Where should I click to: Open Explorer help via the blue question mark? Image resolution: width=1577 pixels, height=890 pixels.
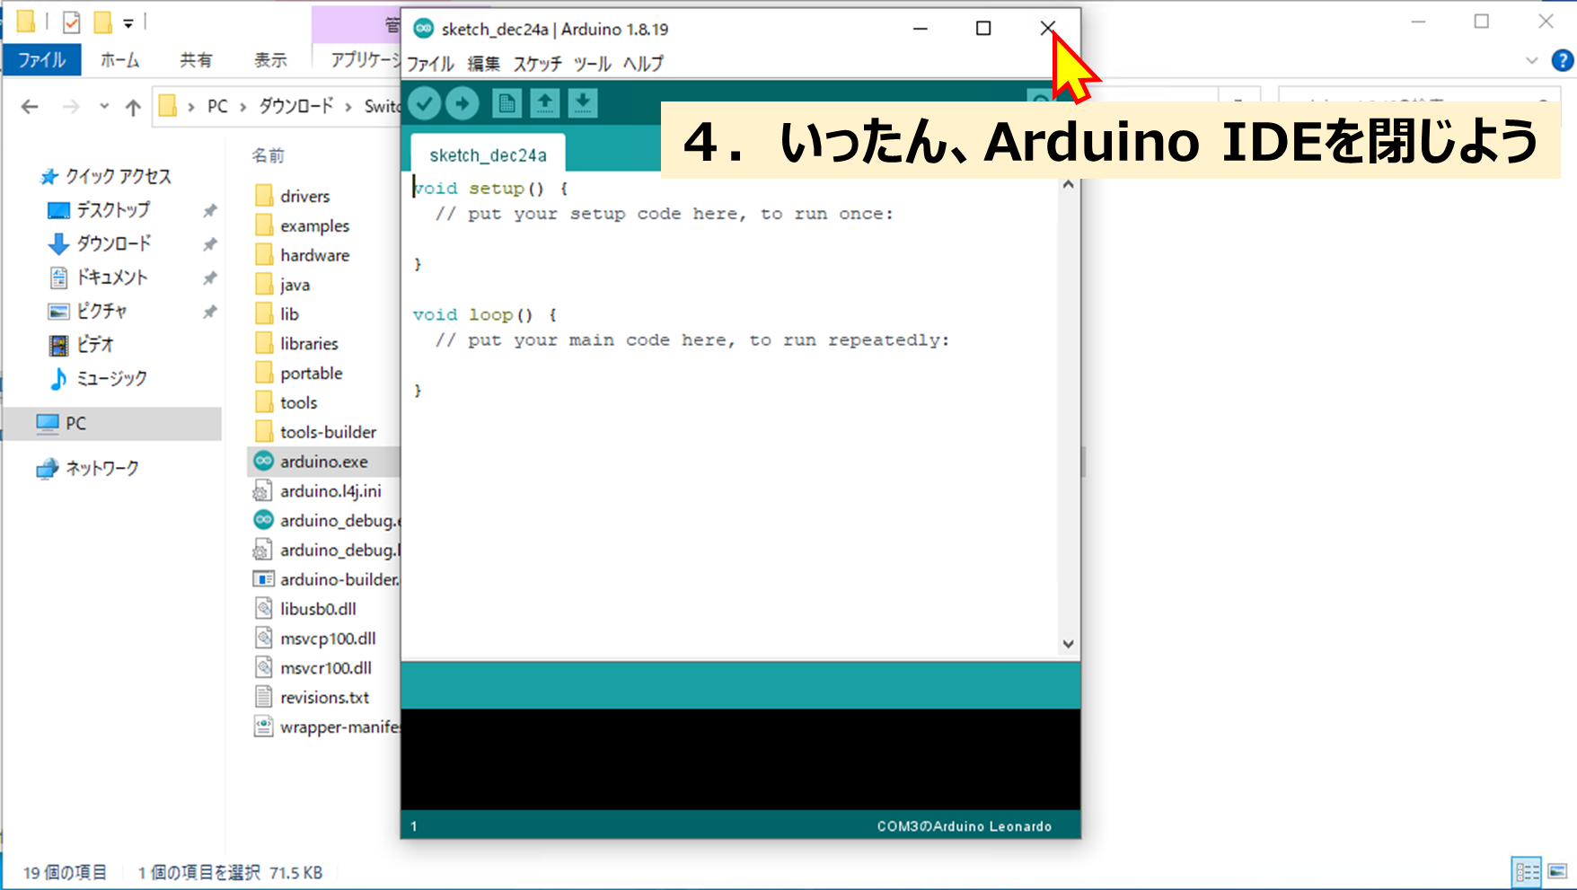1563,60
